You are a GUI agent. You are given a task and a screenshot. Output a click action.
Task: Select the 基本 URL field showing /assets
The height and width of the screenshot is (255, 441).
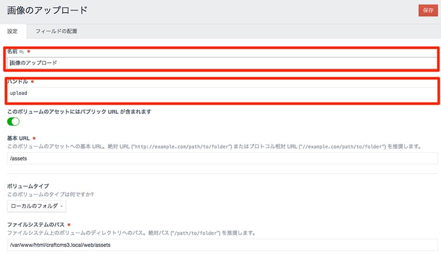[220, 159]
